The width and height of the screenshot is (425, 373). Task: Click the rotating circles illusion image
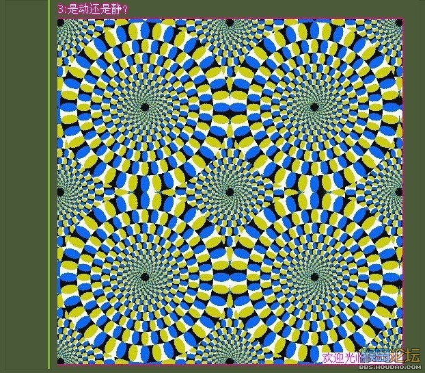tap(230, 192)
